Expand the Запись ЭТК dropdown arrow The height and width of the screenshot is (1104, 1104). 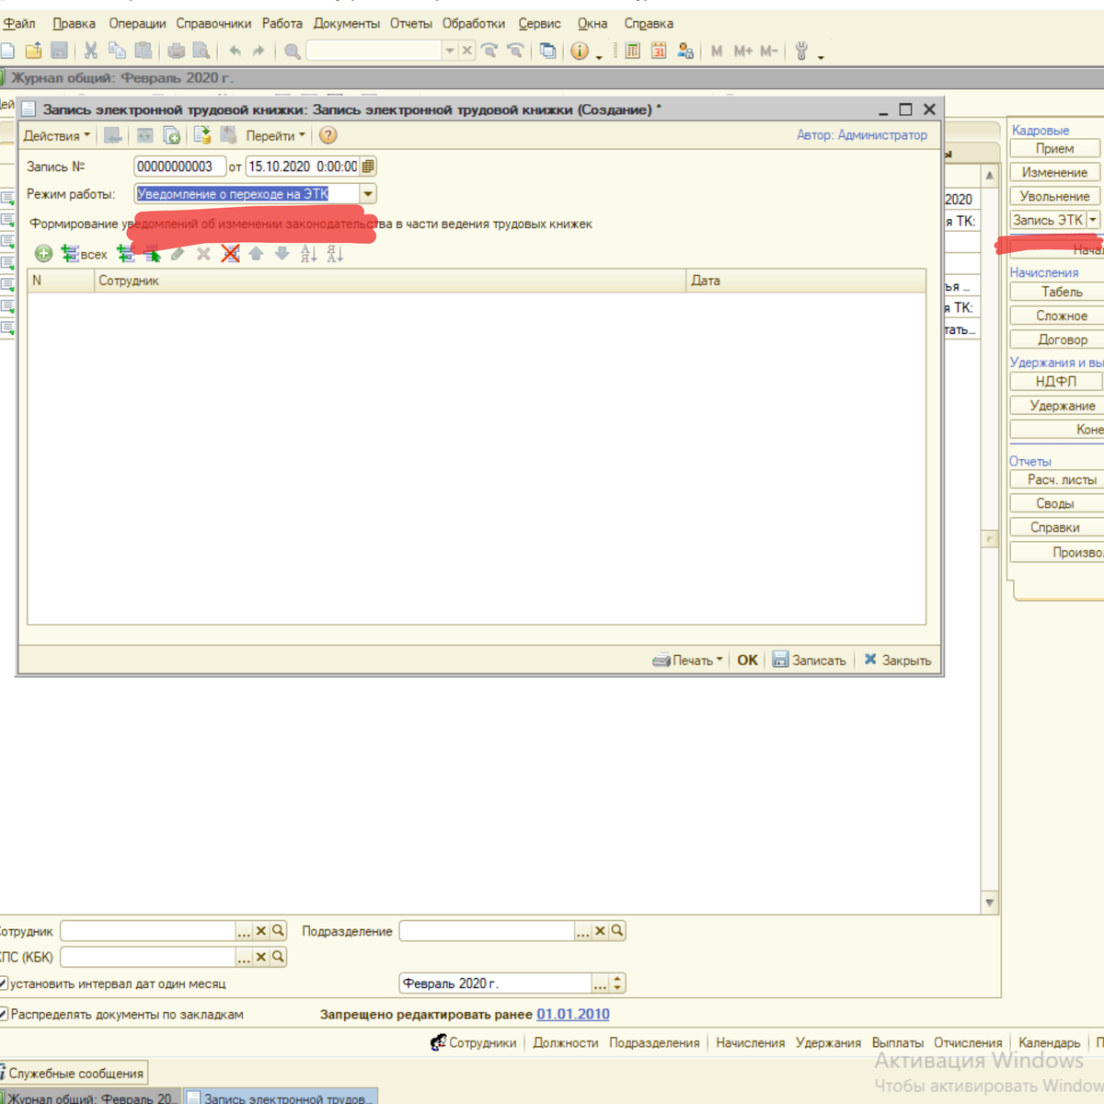(x=1093, y=220)
